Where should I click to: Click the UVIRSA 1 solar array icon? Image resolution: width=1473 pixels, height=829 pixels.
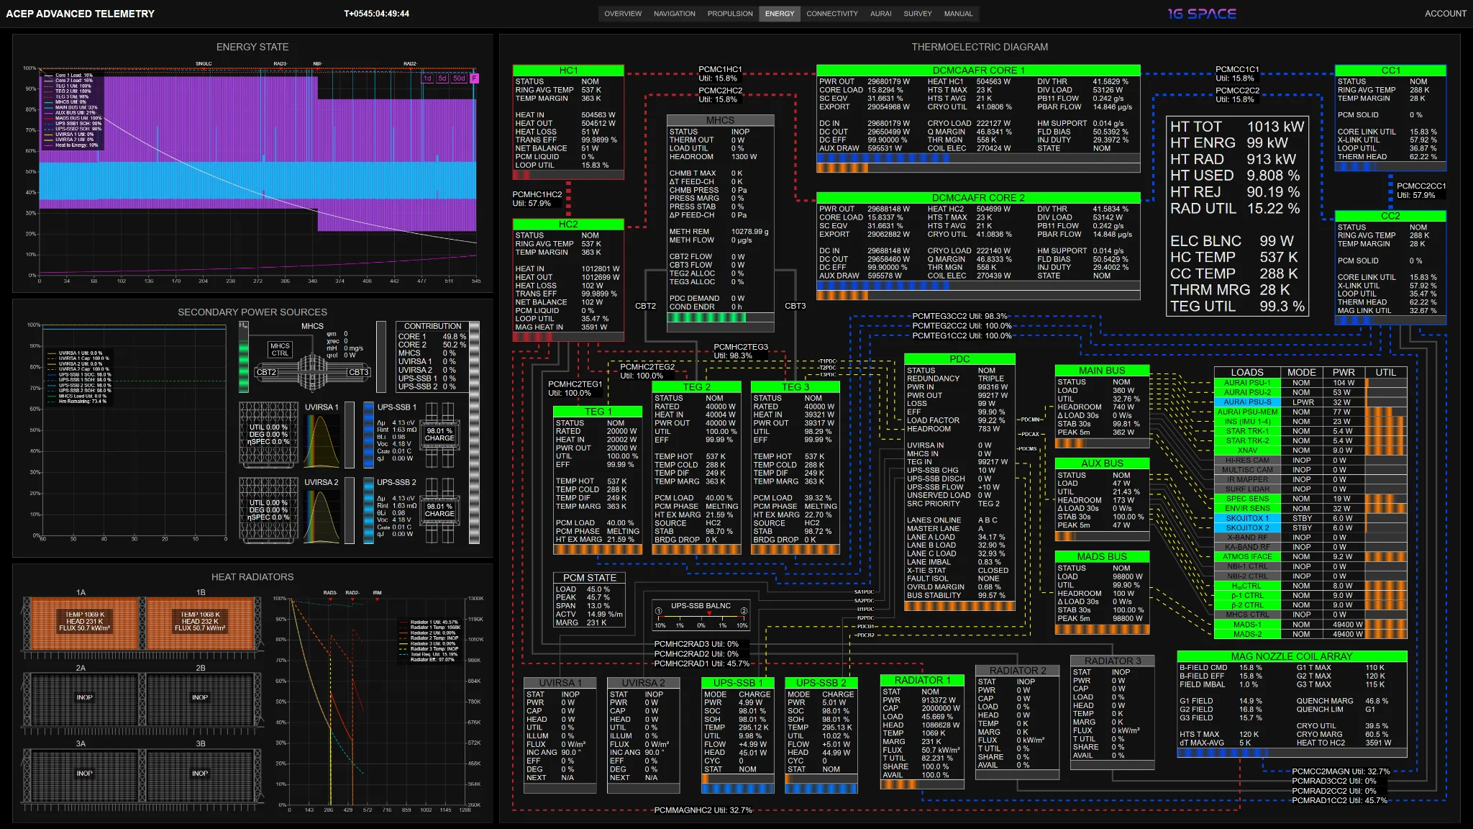268,435
